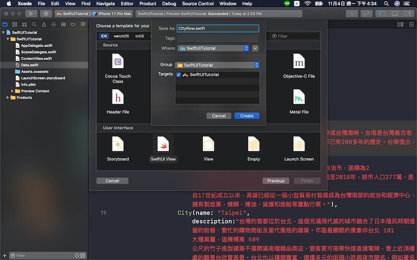Open the Debug navigator icon
The image size is (417, 260).
[x=63, y=24]
